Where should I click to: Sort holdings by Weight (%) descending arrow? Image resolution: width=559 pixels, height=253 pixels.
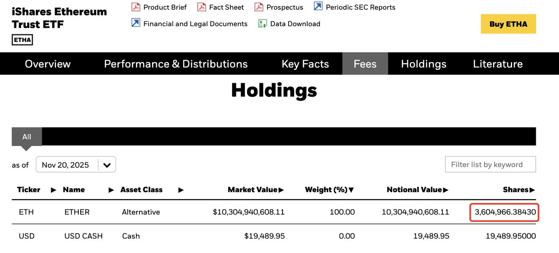351,190
